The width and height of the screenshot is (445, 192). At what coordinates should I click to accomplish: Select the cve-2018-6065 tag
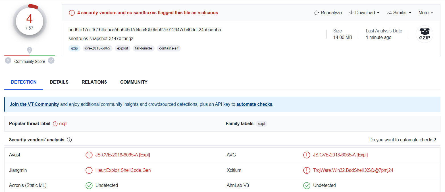click(x=98, y=48)
